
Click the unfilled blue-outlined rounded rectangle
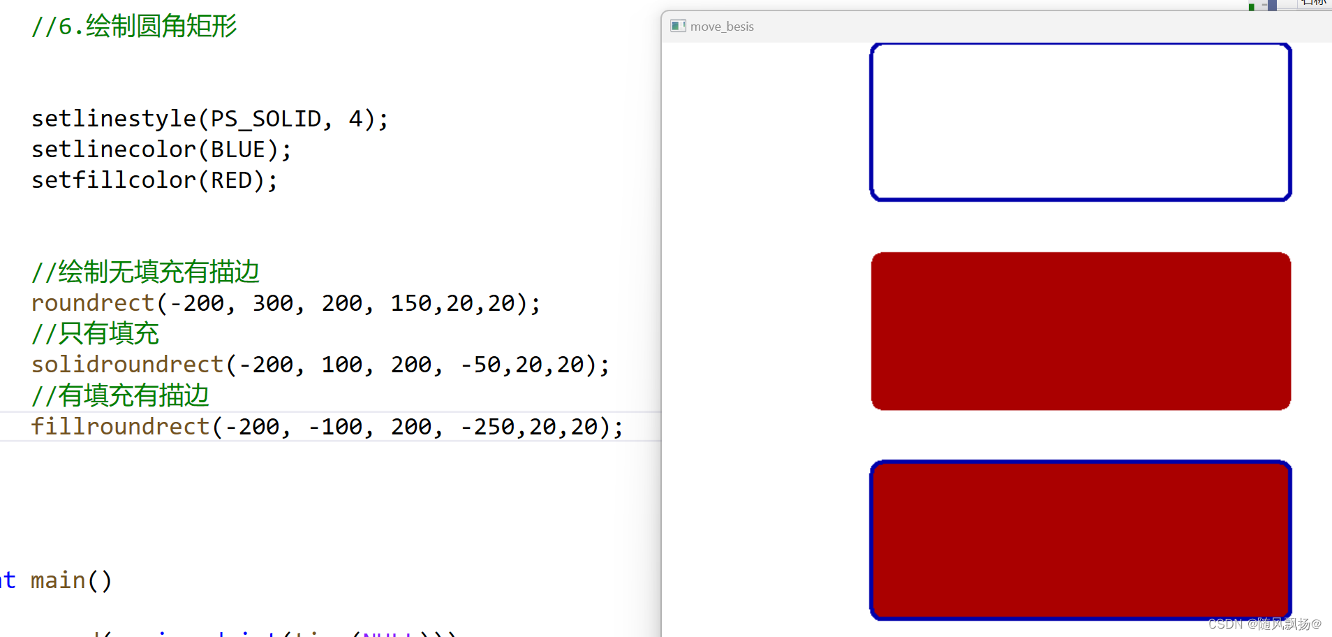pos(1081,122)
